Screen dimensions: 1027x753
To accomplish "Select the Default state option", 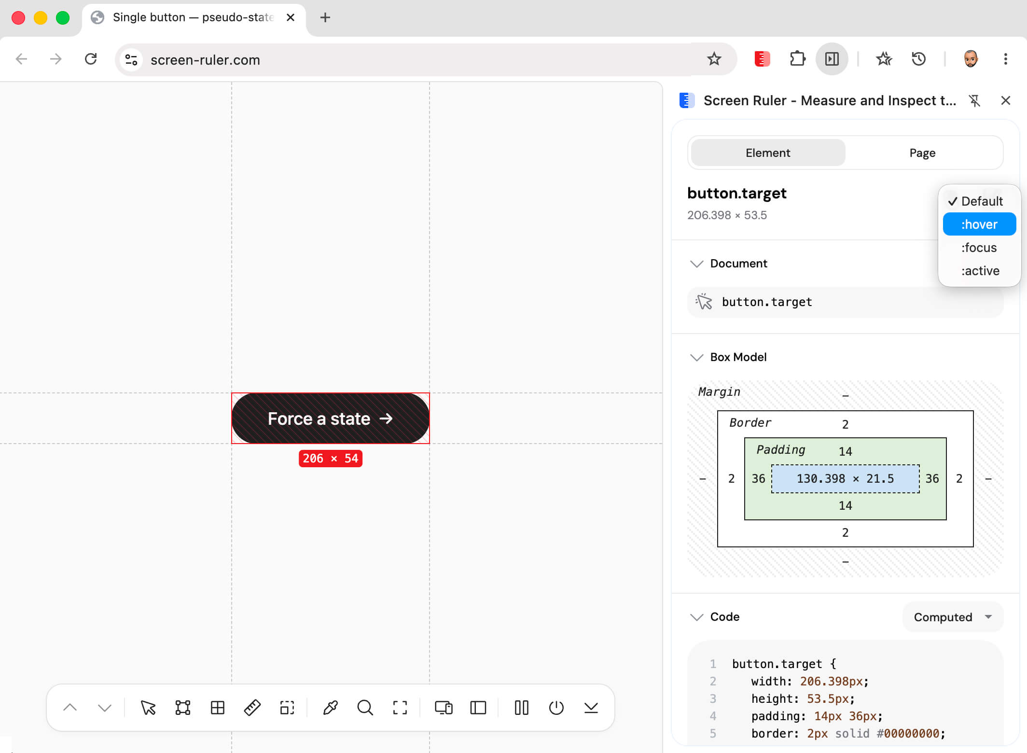I will pyautogui.click(x=980, y=201).
